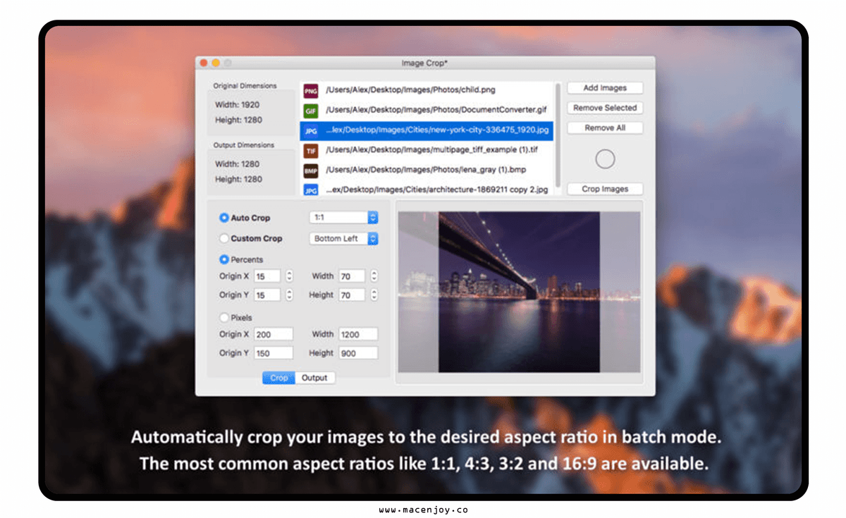The width and height of the screenshot is (846, 518).
Task: Switch to the Output tab
Action: [x=314, y=378]
